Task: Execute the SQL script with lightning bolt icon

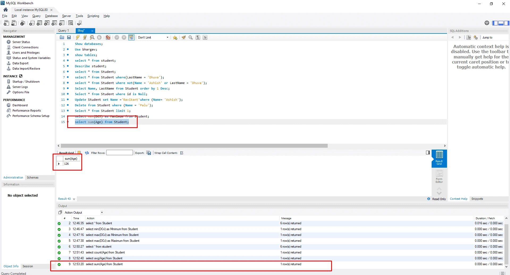Action: 78,37
